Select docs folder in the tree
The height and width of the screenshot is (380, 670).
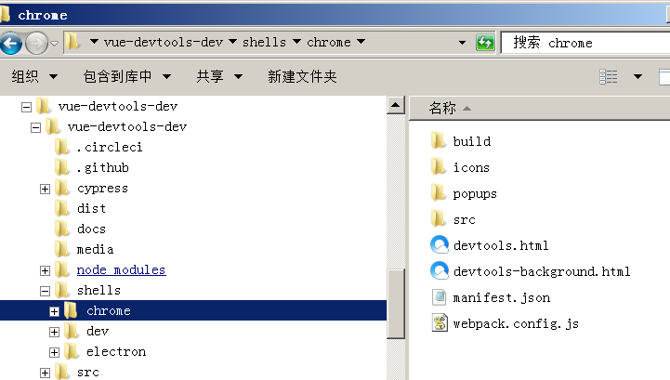(x=91, y=229)
